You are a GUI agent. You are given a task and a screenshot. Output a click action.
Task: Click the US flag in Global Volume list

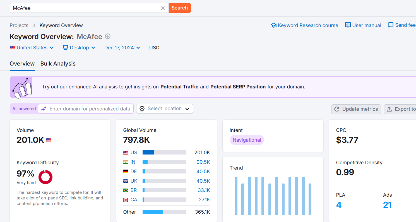(126, 153)
